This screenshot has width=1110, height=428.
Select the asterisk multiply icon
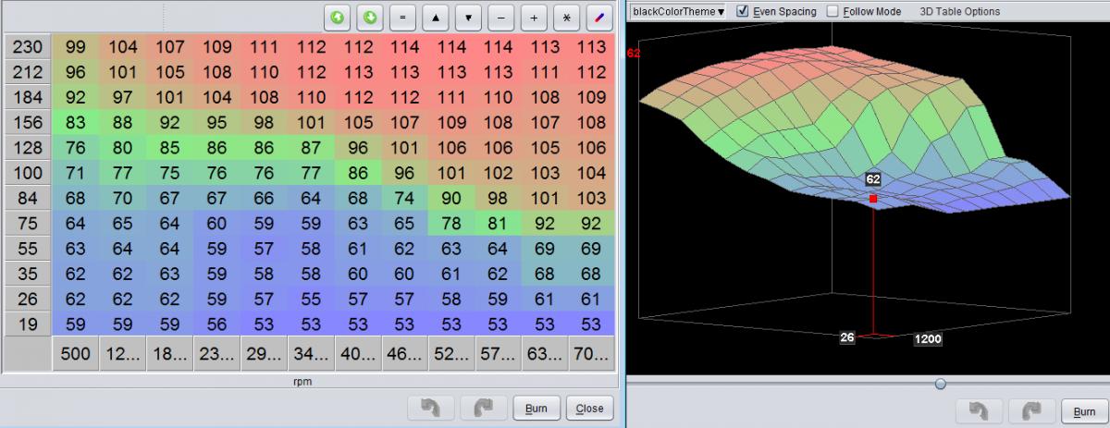tap(567, 18)
